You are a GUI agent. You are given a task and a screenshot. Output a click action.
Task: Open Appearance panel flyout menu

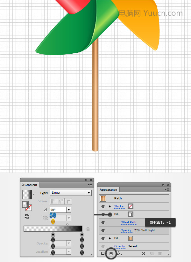(167, 190)
